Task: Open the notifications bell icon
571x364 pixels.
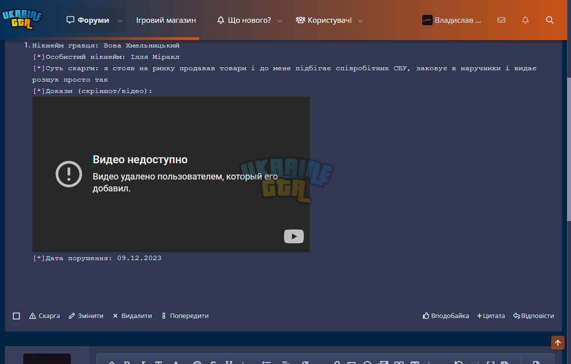Action: point(525,20)
